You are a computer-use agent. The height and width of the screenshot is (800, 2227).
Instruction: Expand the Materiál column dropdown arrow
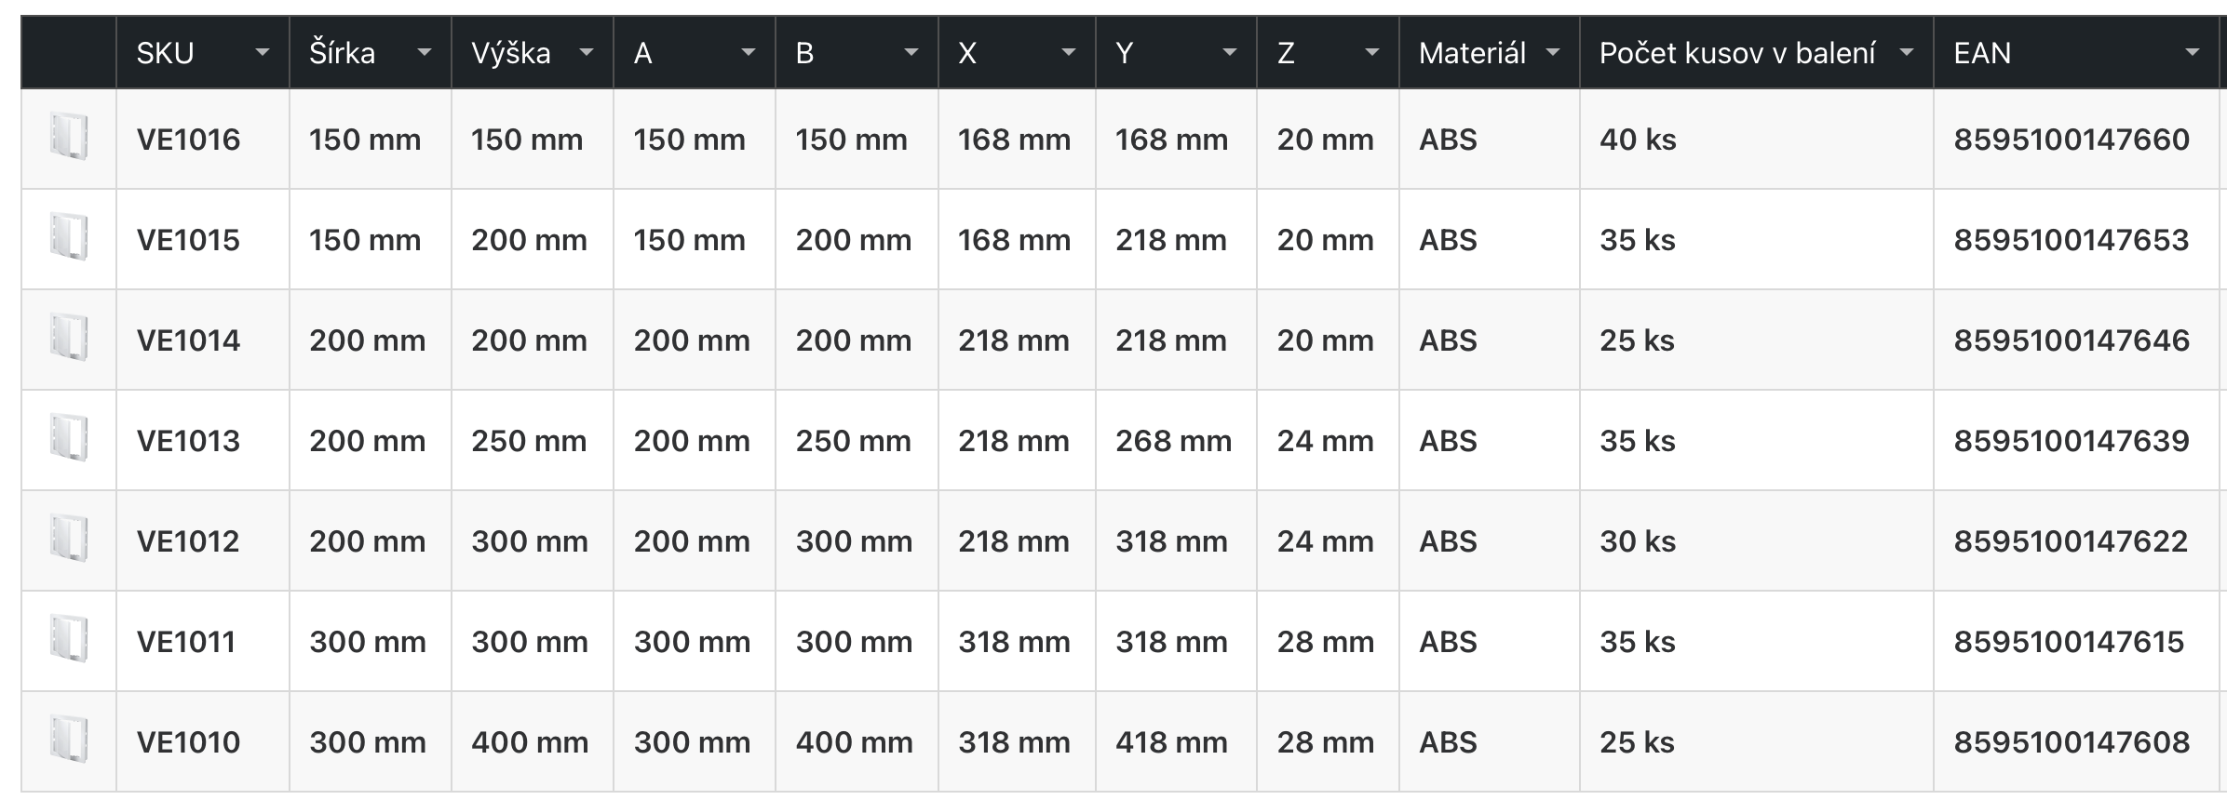1553,53
